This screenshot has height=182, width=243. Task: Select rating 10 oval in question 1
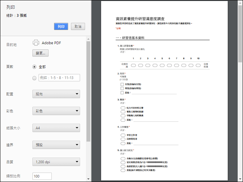(198, 65)
